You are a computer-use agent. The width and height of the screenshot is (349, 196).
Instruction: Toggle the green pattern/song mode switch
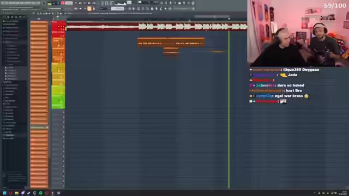[x=50, y=4]
